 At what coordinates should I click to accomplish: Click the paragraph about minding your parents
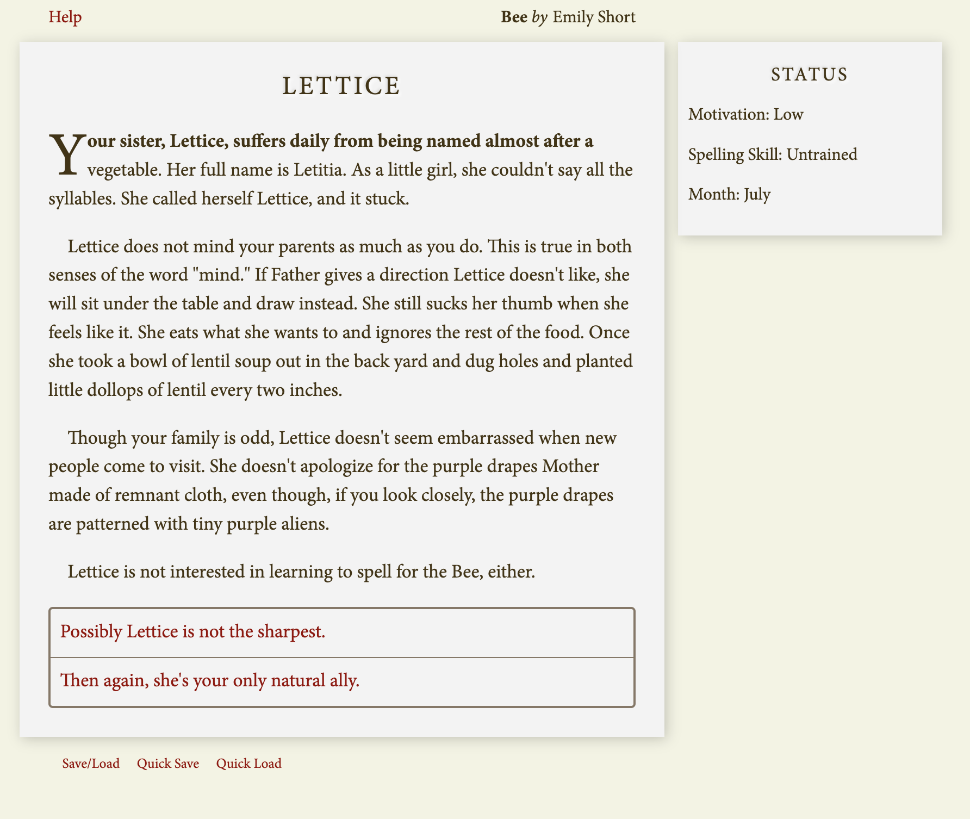[340, 318]
